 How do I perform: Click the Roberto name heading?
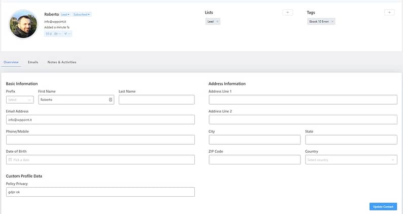point(51,14)
